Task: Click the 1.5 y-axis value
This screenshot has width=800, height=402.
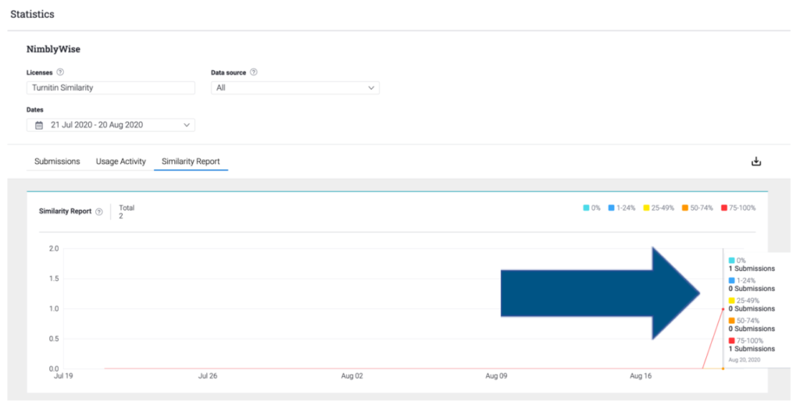Action: 54,279
